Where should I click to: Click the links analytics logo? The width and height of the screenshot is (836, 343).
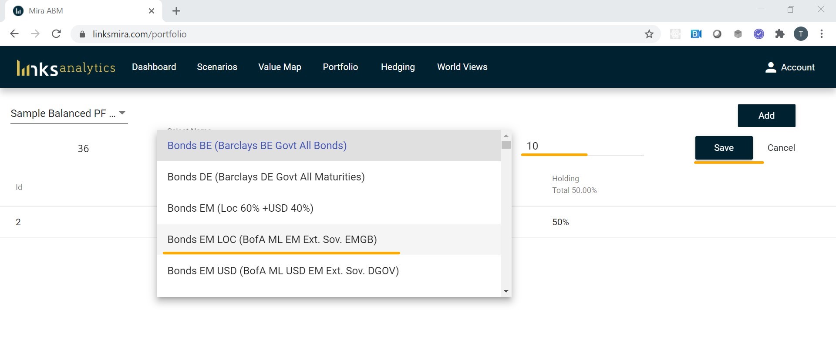tap(66, 67)
